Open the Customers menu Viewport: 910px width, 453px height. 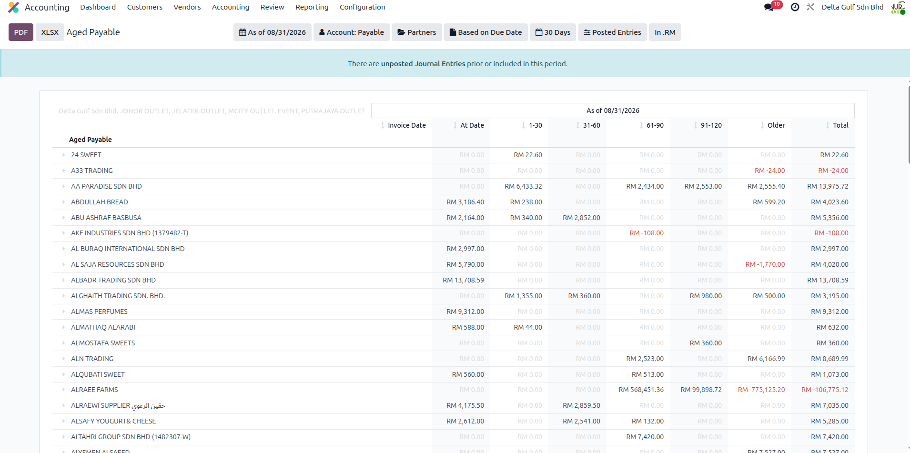(145, 7)
